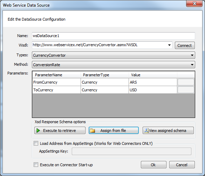The width and height of the screenshot is (205, 176).
Task: Expand the Wsdl URL dropdown arrow
Action: (x=169, y=45)
